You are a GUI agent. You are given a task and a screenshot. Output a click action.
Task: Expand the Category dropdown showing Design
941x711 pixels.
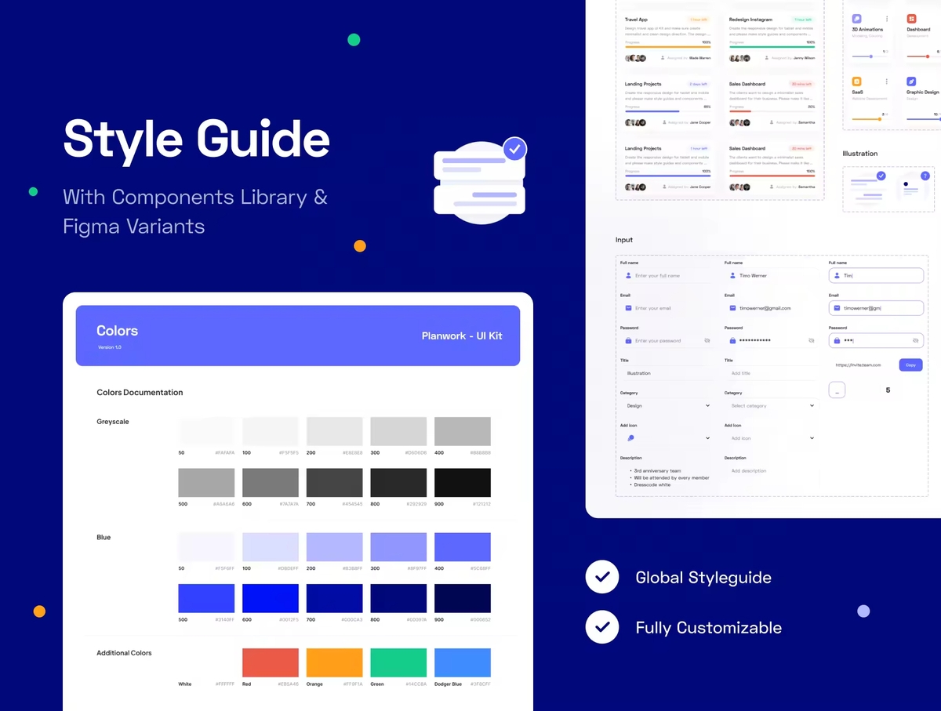(707, 406)
